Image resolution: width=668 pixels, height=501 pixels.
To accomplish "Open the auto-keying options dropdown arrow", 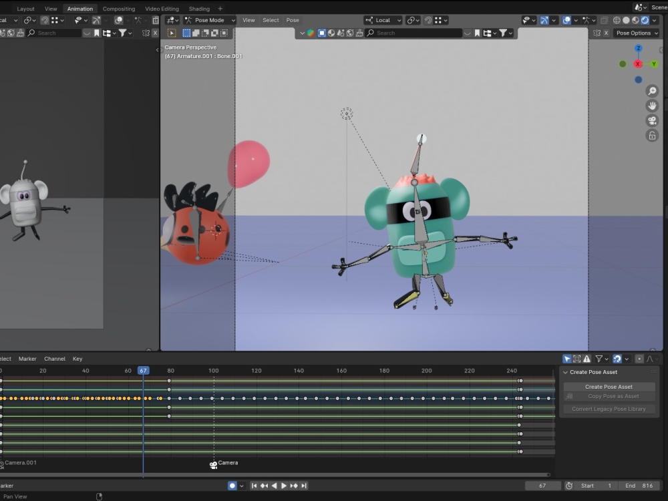I will click(242, 486).
